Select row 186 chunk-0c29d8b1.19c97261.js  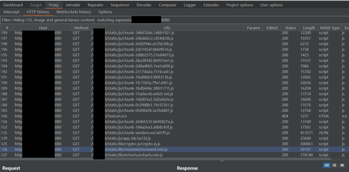pos(175,105)
